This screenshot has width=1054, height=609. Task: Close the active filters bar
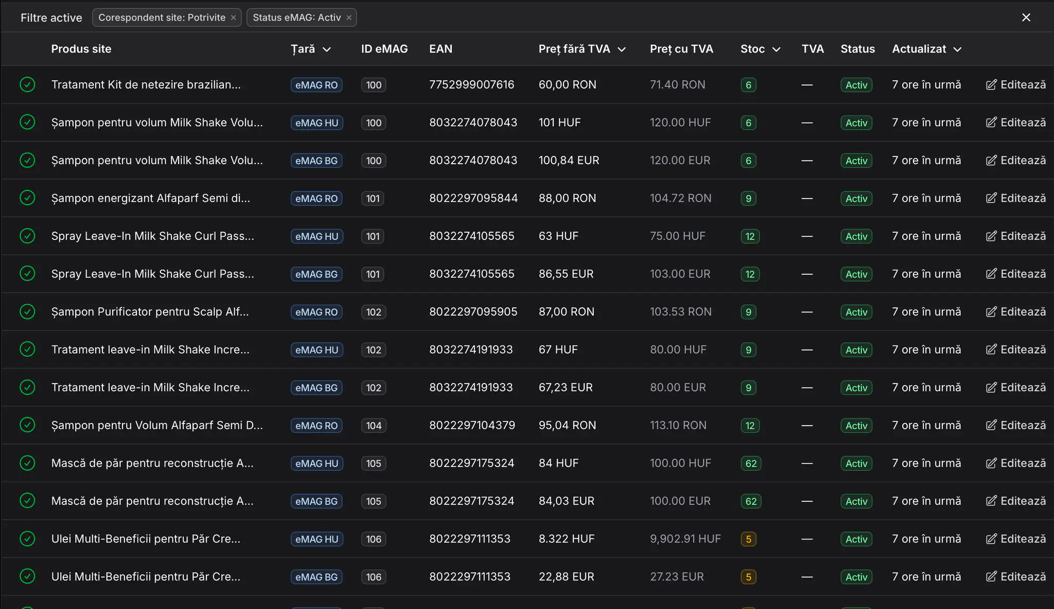coord(1026,18)
